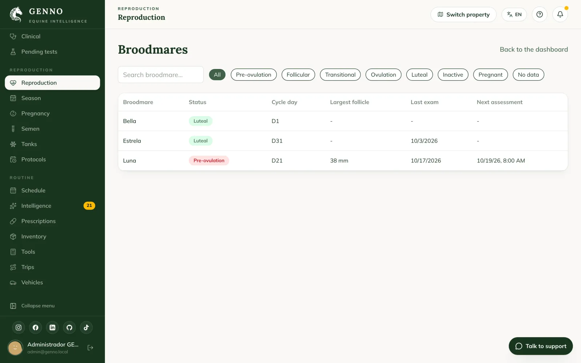Open the TikTok social icon
Viewport: 581px width, 363px height.
click(x=86, y=327)
